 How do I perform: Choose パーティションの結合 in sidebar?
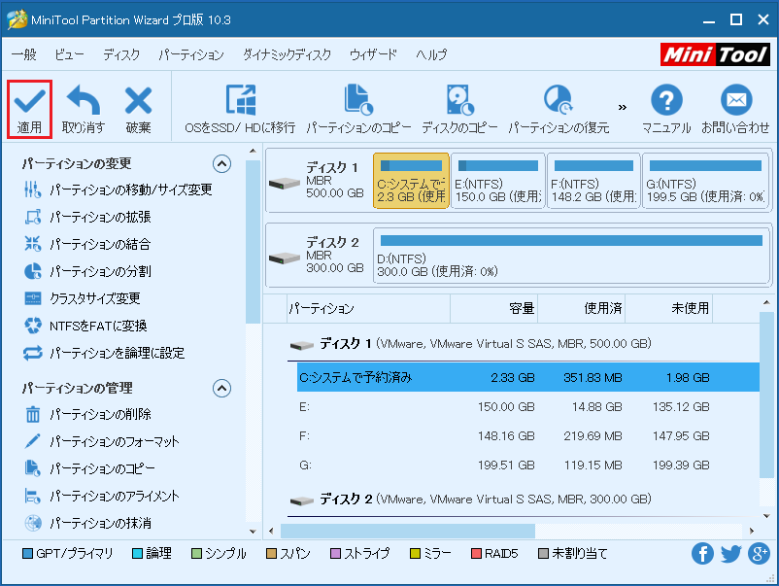coord(87,244)
